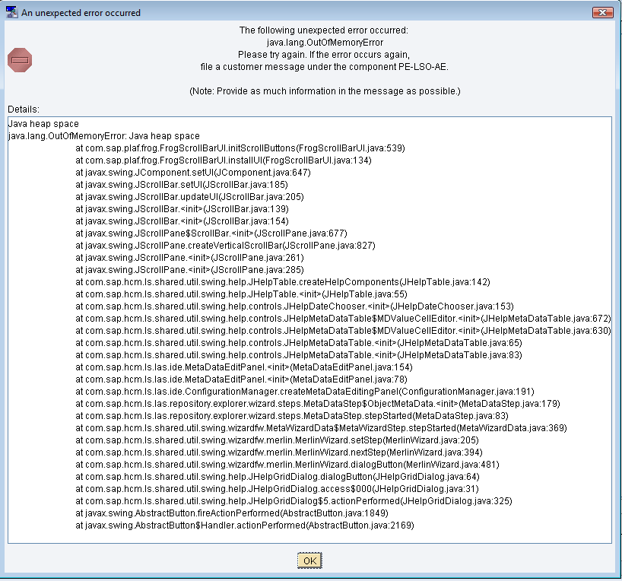The height and width of the screenshot is (581, 622).
Task: Click the JHelpMetaDataTable.java:65 stack line
Action: pyautogui.click(x=299, y=343)
